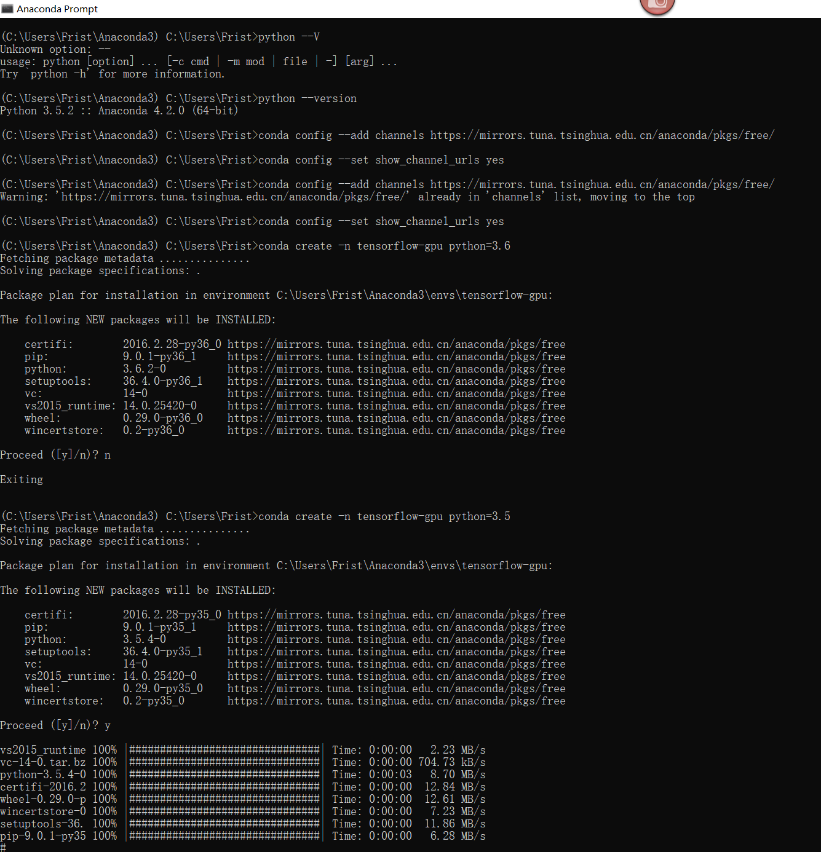
Task: Click the Anaconda Prompt title text
Action: (x=57, y=9)
